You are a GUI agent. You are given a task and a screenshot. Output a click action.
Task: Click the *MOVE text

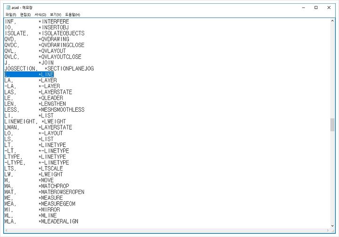point(46,180)
